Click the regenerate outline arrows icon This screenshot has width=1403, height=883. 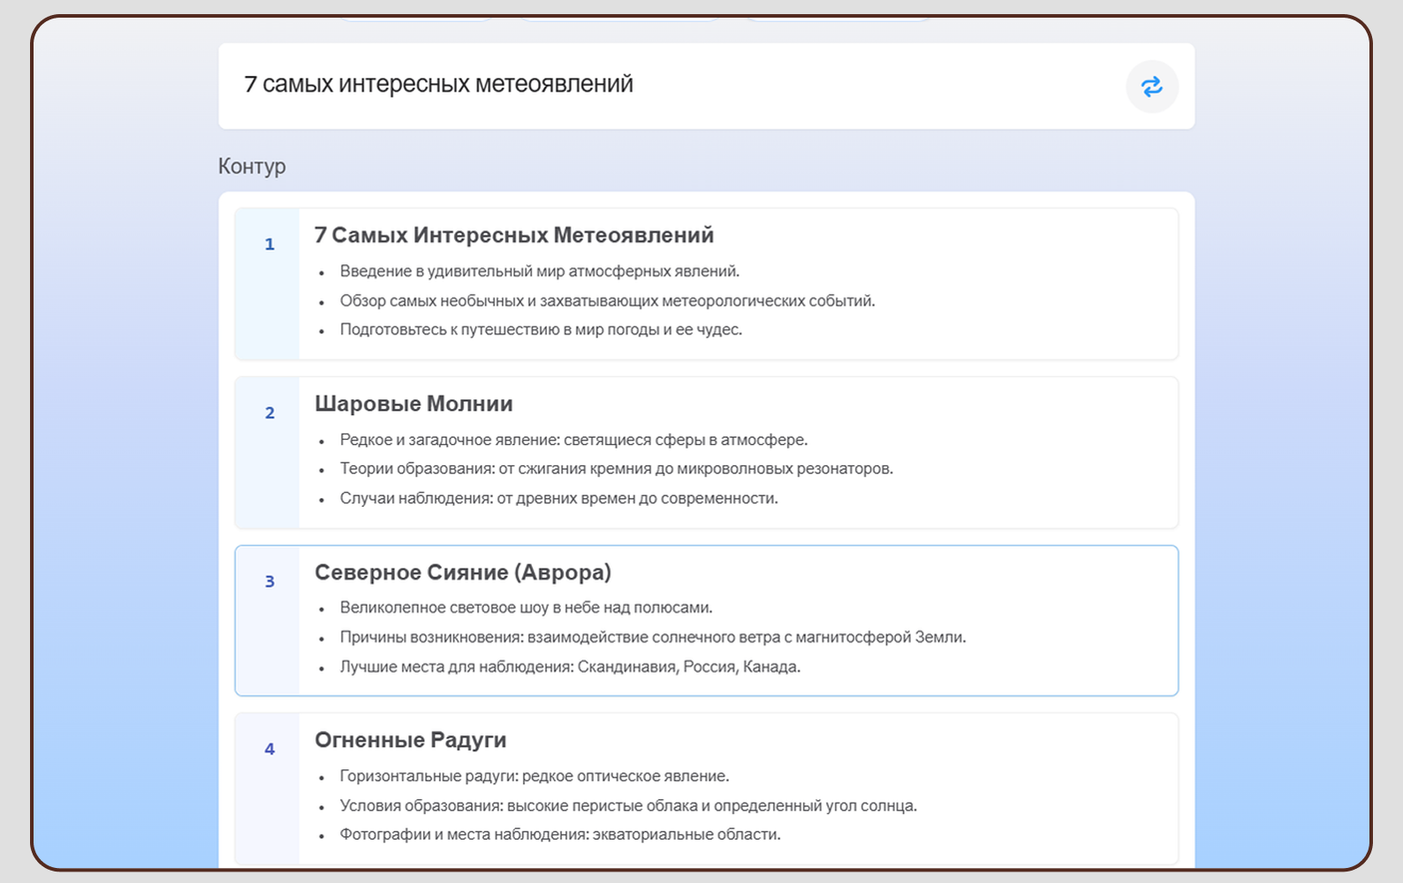pyautogui.click(x=1151, y=87)
